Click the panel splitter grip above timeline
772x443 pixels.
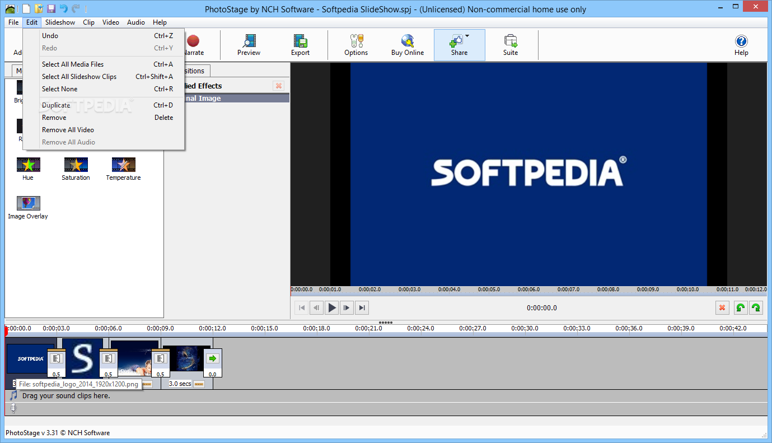[x=386, y=323]
